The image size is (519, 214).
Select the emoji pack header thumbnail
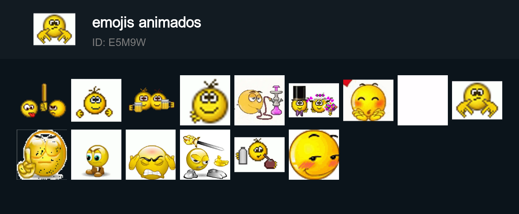[x=54, y=29]
